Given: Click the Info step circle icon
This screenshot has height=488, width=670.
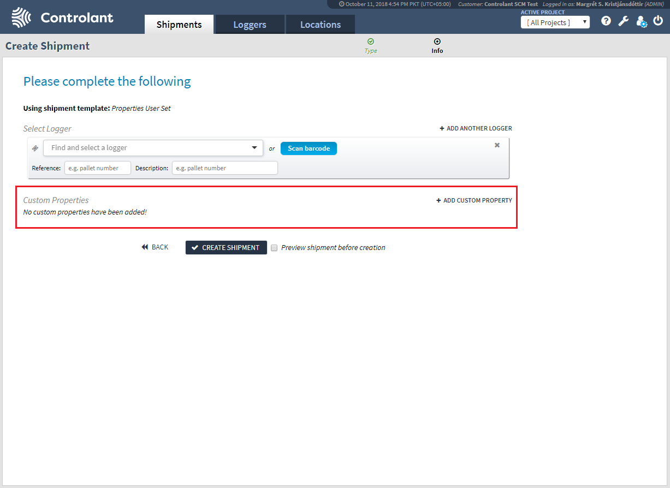Looking at the screenshot, I should [x=437, y=41].
